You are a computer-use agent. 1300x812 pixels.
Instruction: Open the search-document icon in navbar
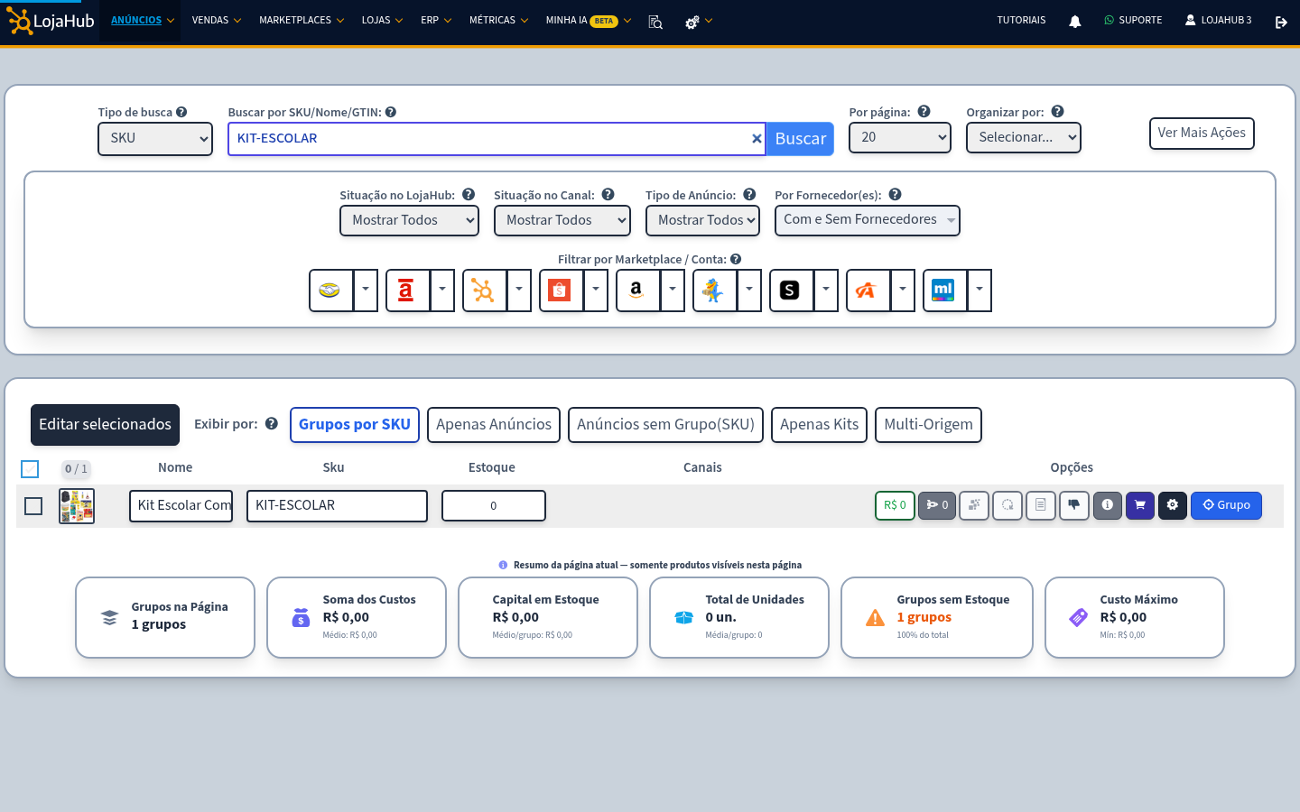[x=655, y=22]
